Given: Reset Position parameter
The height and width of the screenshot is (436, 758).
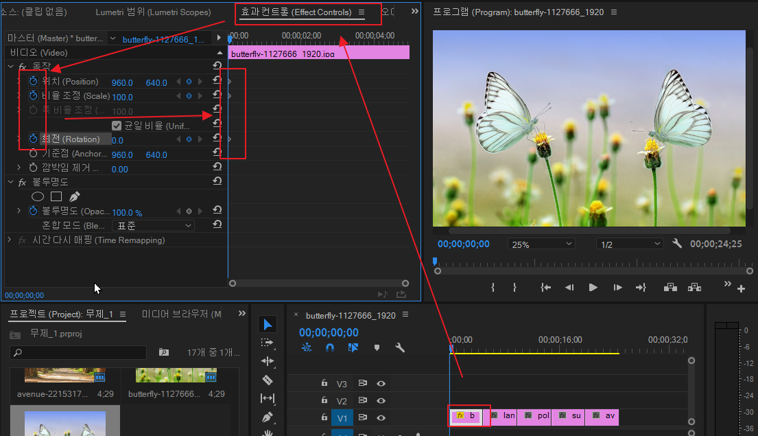Looking at the screenshot, I should click(217, 80).
